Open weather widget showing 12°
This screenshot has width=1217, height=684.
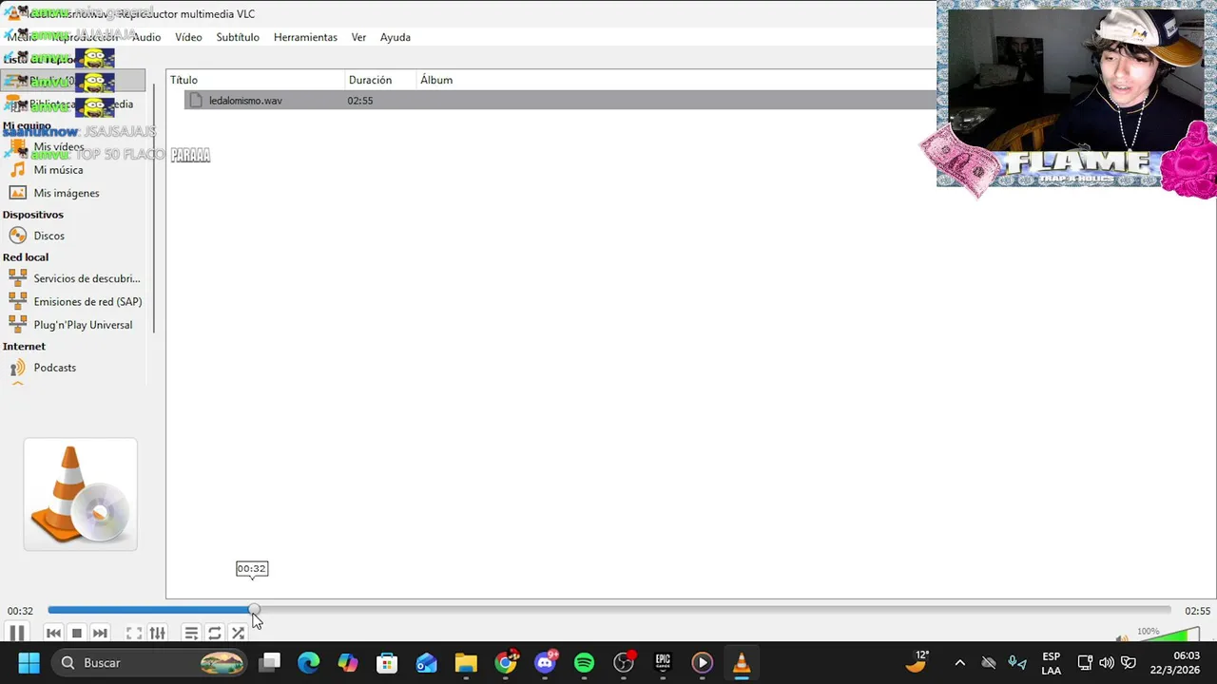pyautogui.click(x=918, y=662)
